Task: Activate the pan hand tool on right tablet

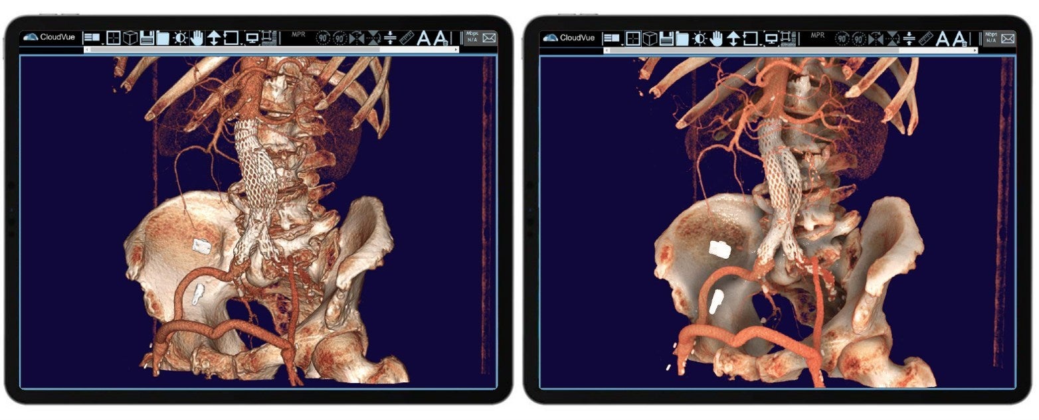Action: coord(716,38)
